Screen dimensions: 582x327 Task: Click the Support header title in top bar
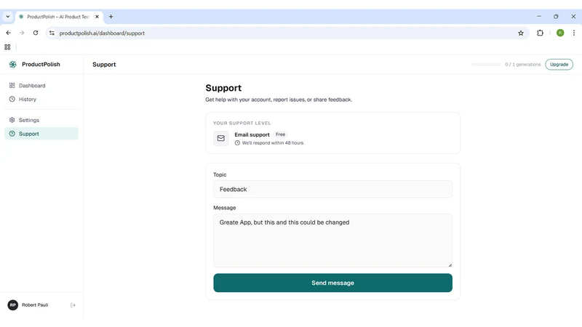pyautogui.click(x=104, y=65)
